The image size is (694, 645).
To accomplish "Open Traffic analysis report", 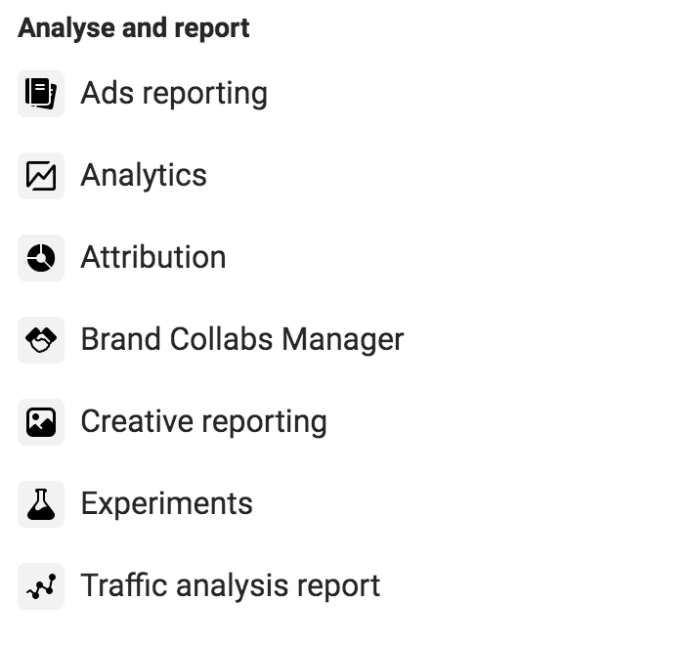I will (x=230, y=586).
